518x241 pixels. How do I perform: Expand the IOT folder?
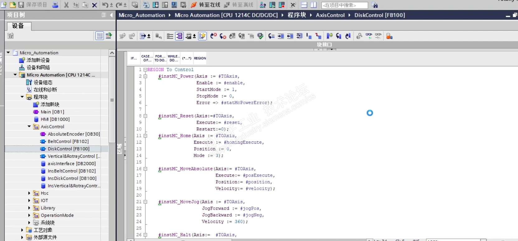click(29, 201)
